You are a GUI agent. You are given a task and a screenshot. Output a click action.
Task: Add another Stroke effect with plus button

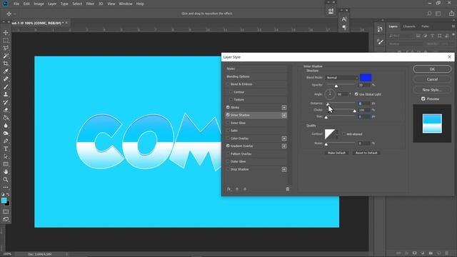click(284, 108)
